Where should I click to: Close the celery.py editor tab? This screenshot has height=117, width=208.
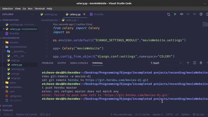[84, 14]
